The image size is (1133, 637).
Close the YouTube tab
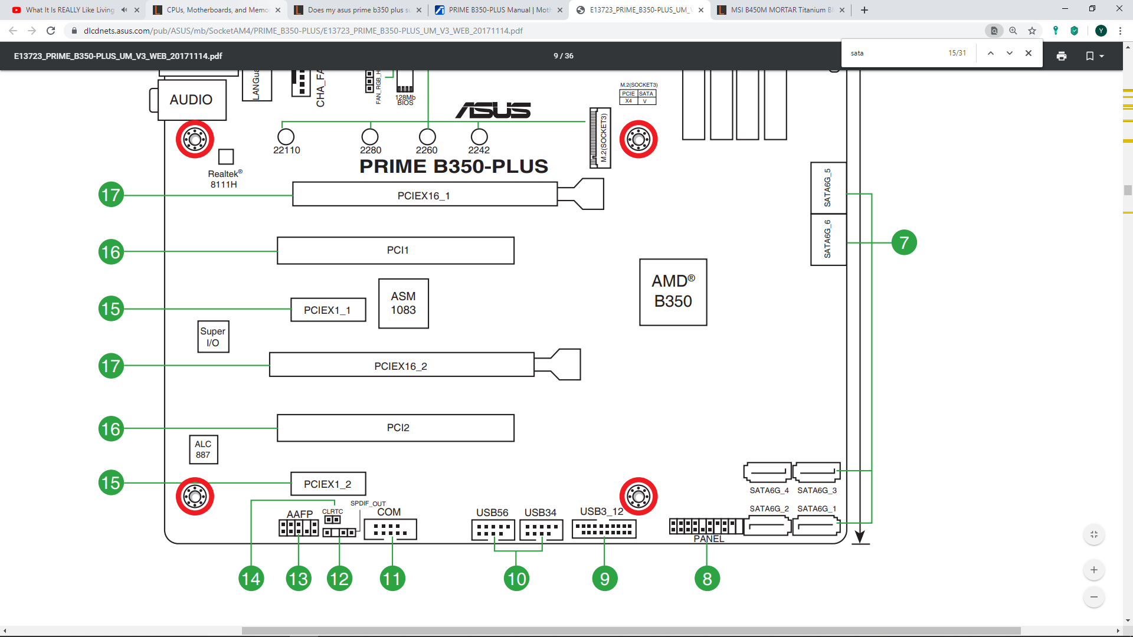(x=137, y=10)
